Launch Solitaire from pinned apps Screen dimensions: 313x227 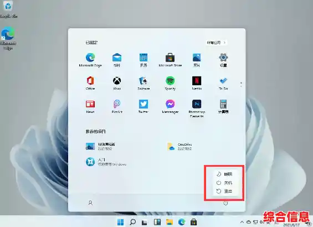click(143, 83)
